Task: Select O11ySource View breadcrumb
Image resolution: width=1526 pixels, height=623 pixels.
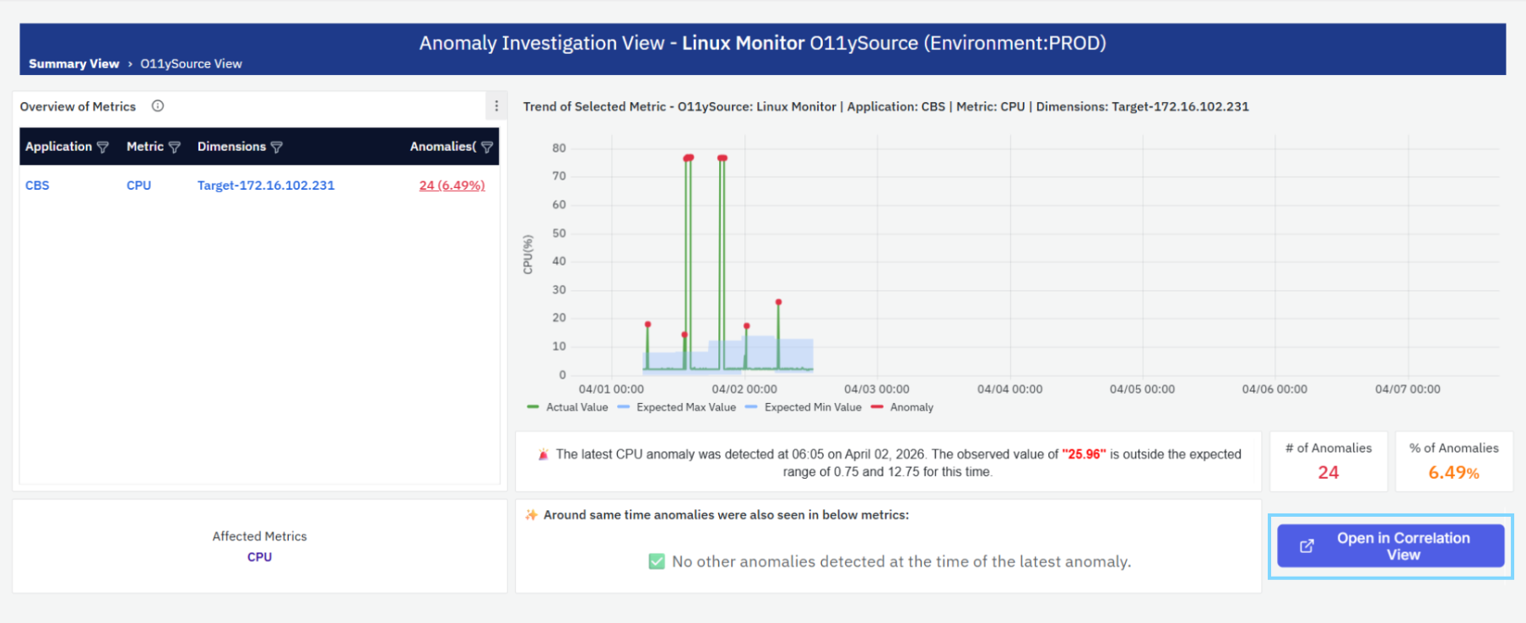Action: coord(191,64)
